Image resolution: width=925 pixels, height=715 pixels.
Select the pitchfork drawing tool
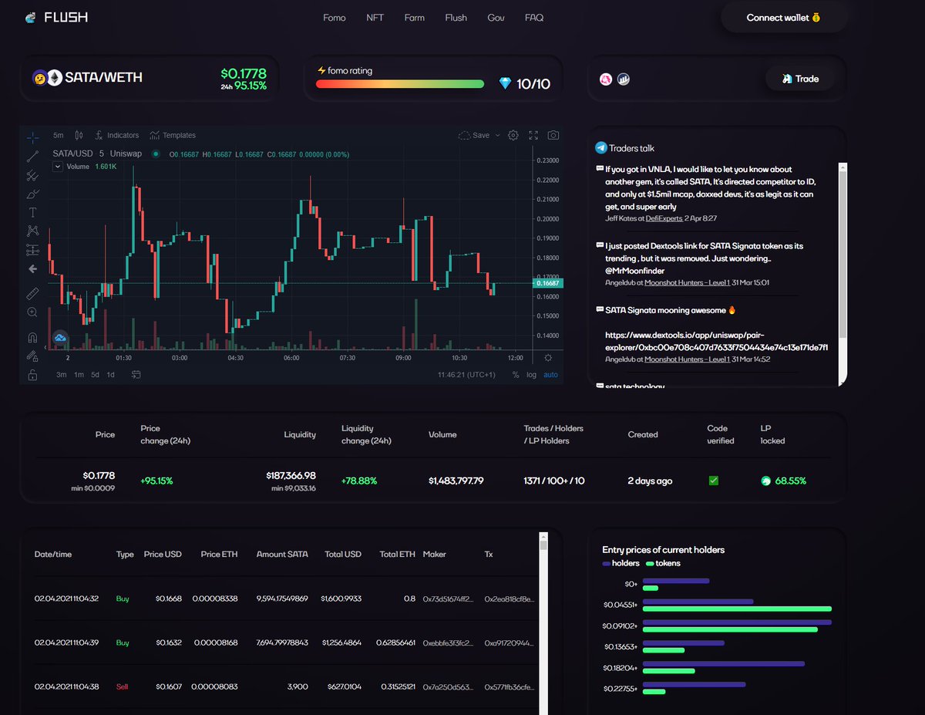32,176
